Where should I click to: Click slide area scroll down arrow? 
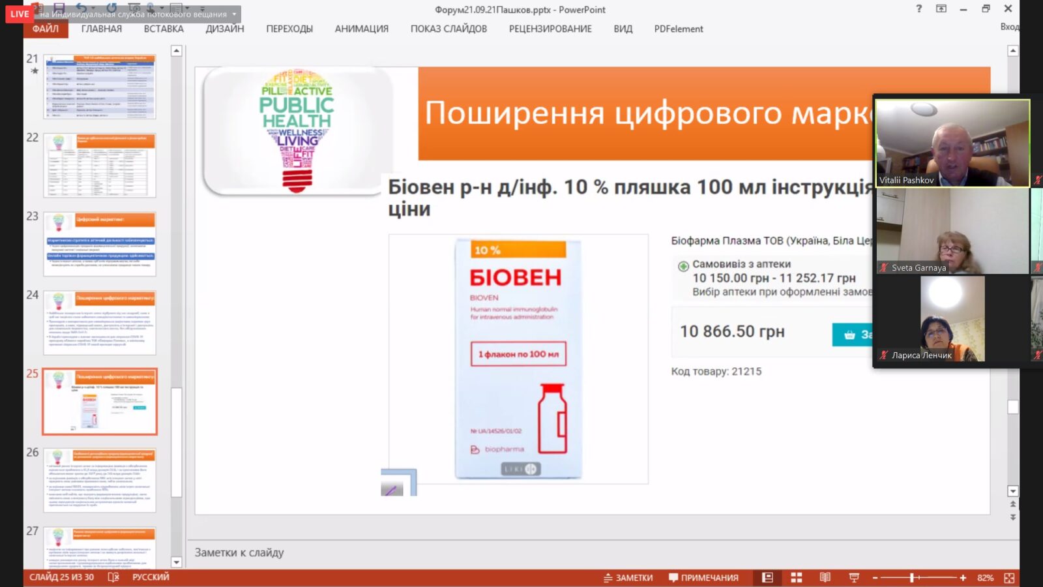click(1013, 491)
